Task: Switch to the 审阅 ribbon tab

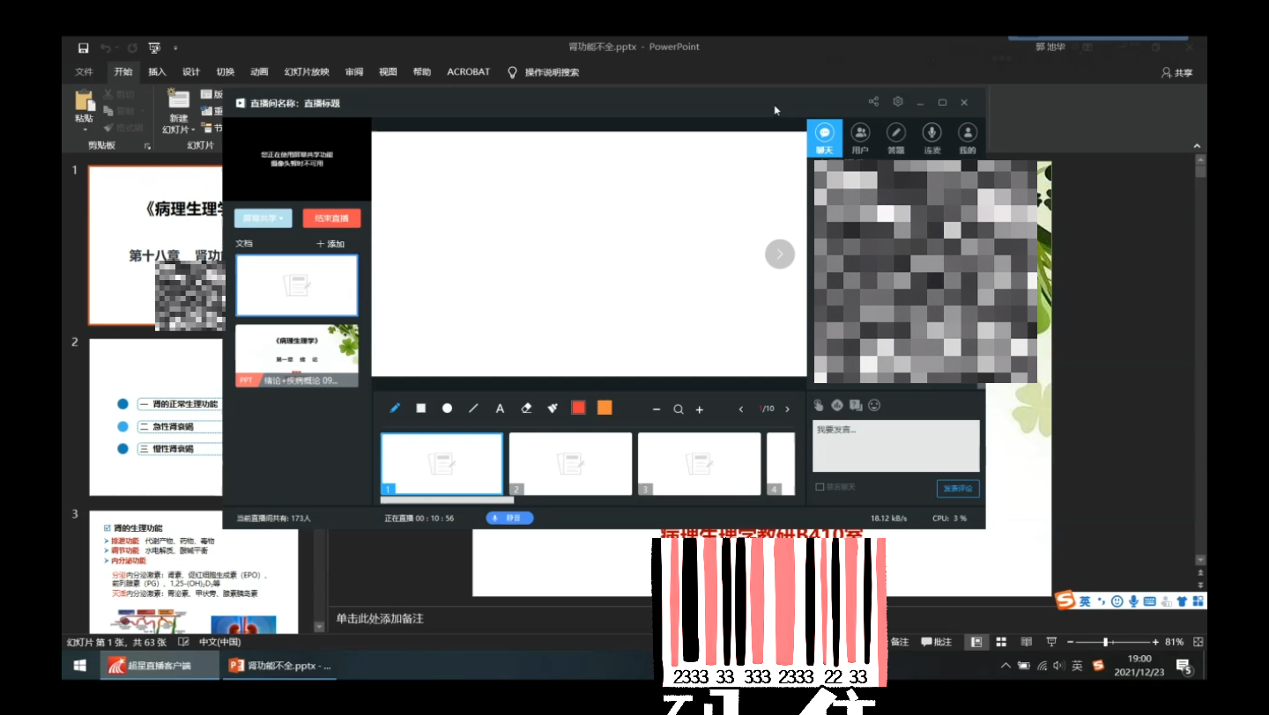Action: (354, 72)
